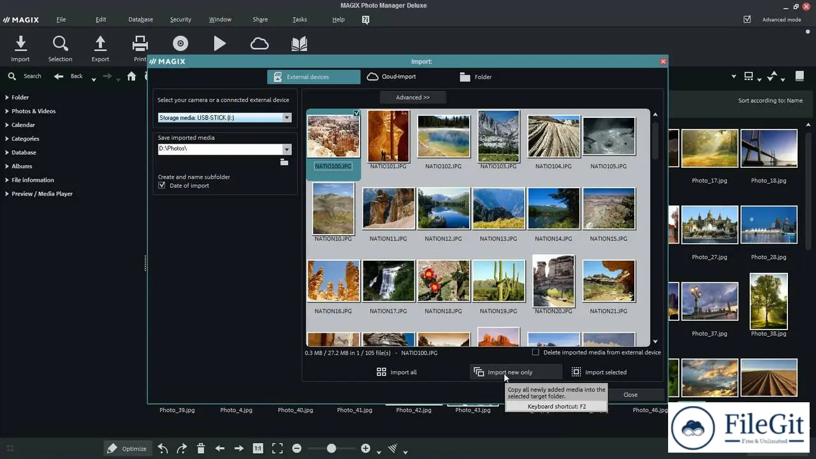Click the trash delete icon
The image size is (816, 459).
point(201,448)
